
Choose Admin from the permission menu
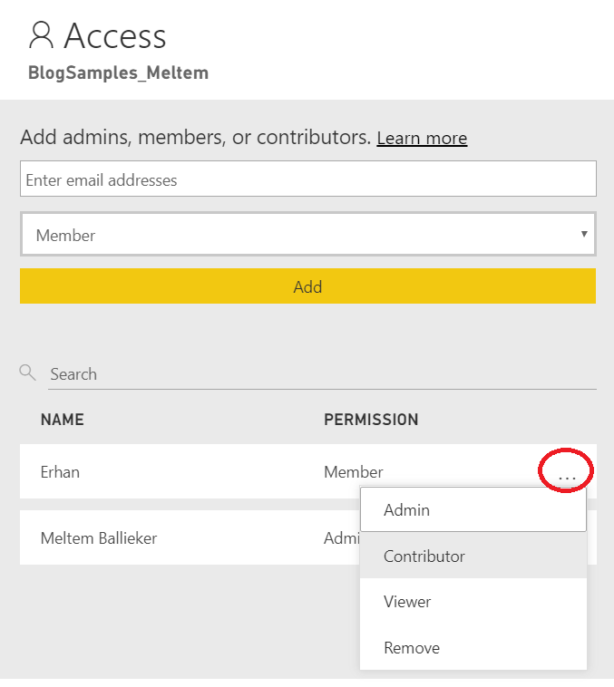point(407,510)
